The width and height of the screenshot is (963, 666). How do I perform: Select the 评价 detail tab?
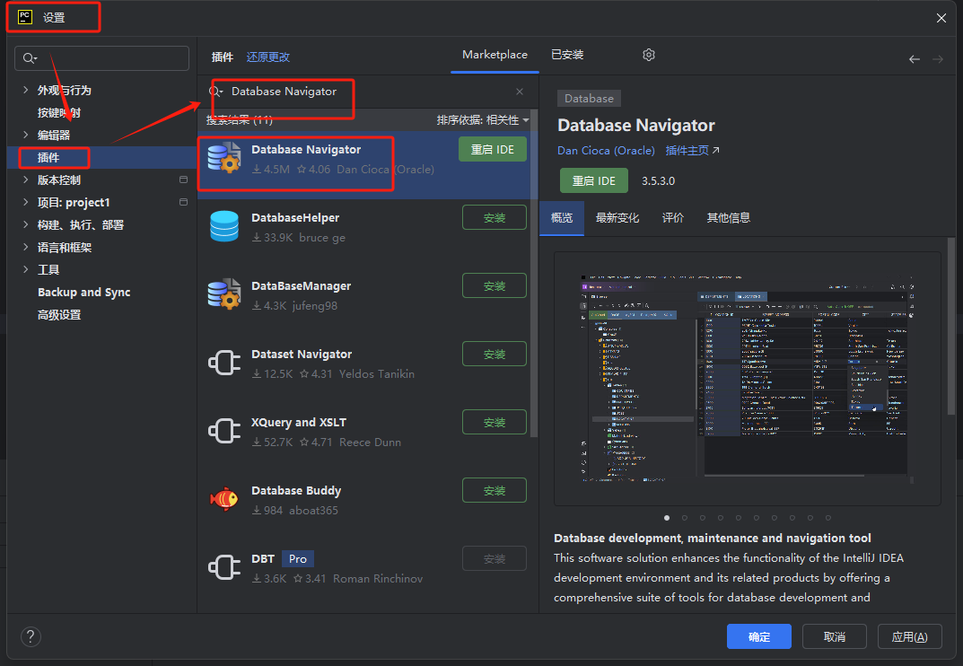673,217
